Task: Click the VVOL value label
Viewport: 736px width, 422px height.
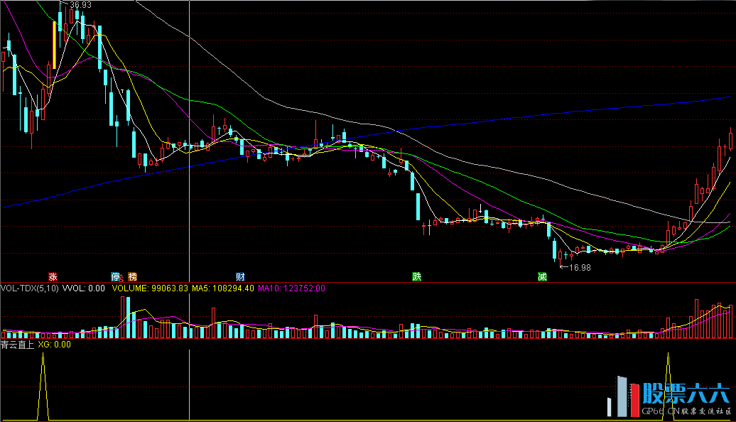Action: pos(84,288)
